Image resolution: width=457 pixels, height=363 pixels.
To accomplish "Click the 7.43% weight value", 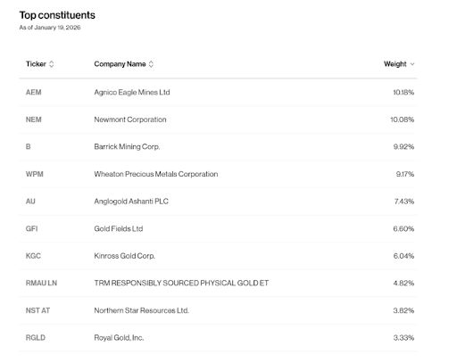I will 404,202.
